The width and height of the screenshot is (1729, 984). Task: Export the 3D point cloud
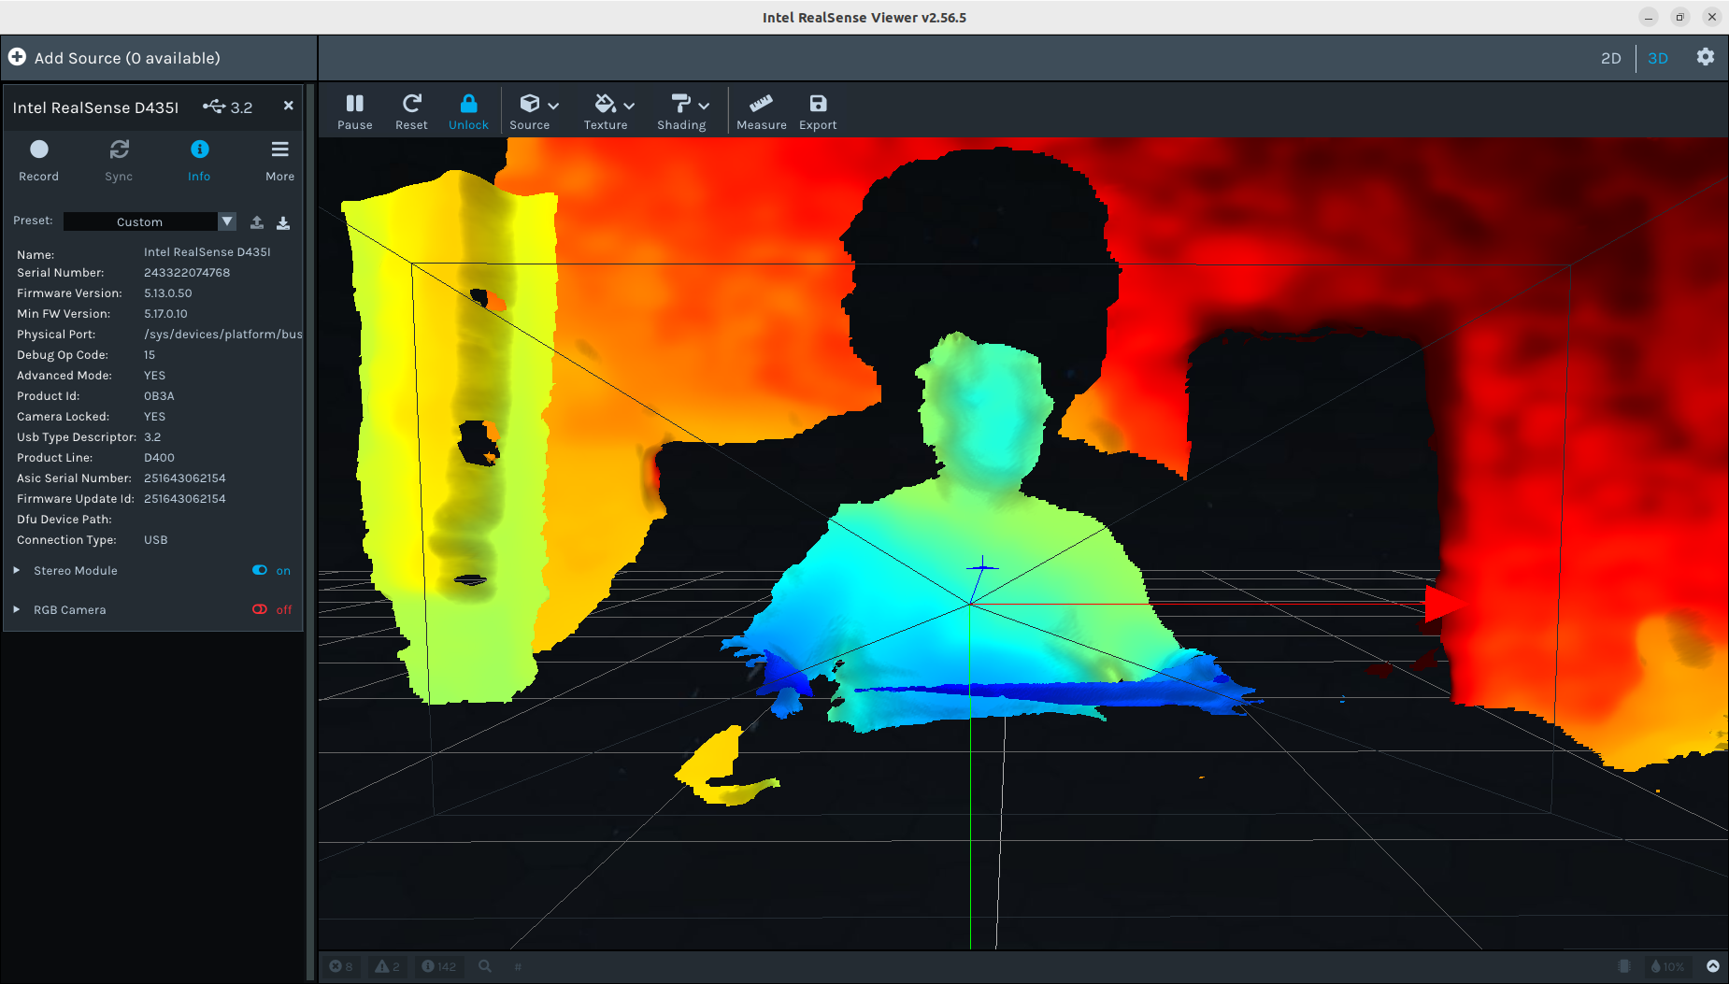tap(818, 111)
